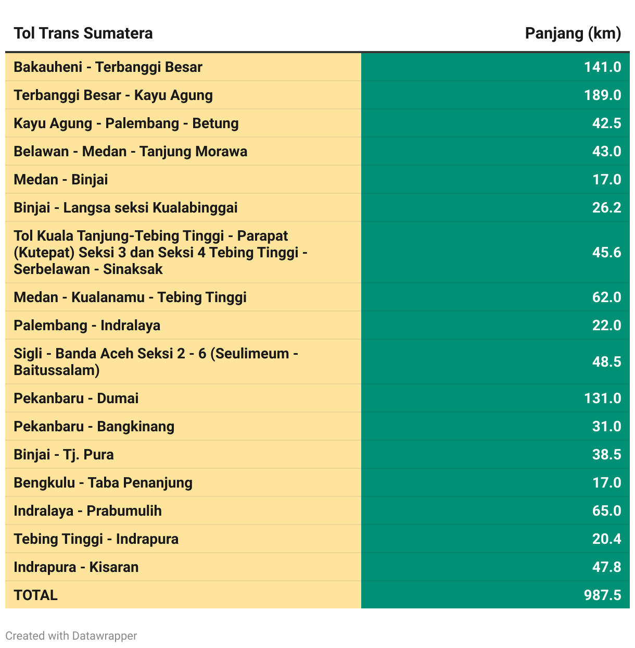The height and width of the screenshot is (648, 635).
Task: Click Medan - Kualanamu - Tebing Tinggi row
Action: [317, 297]
